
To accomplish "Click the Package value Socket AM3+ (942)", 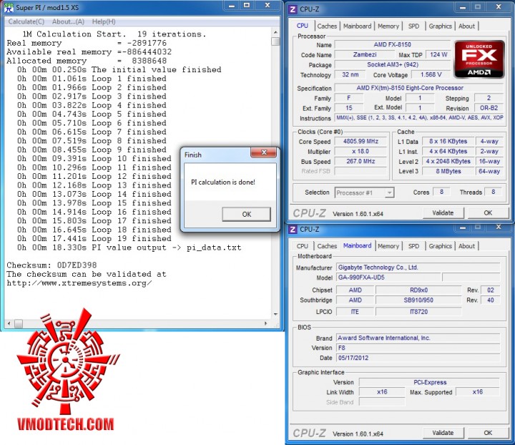I will (392, 64).
